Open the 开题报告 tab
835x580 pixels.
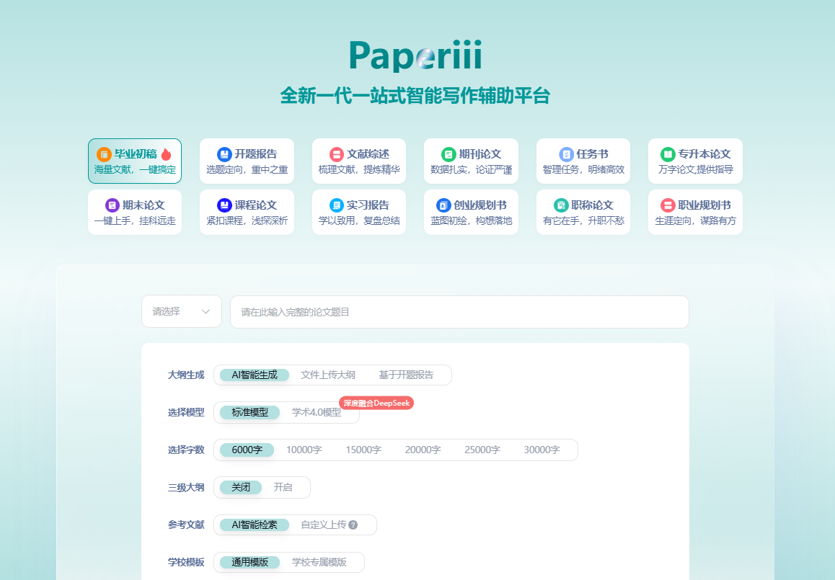click(247, 161)
